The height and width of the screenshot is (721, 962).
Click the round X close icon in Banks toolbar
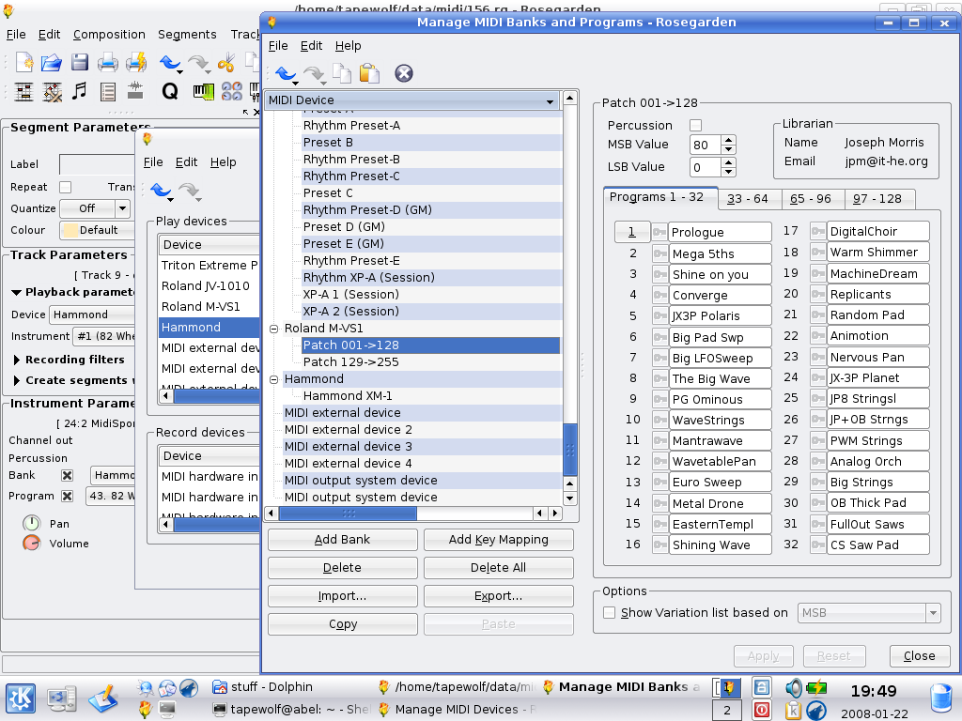tap(404, 73)
